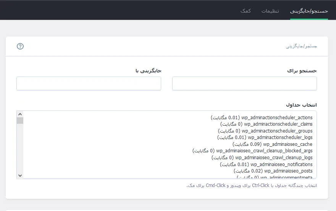
Task: Focus the جستجو برای input field
Action: (244, 83)
